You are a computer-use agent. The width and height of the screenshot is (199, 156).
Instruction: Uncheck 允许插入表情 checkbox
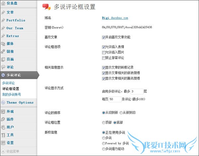[x=103, y=47]
